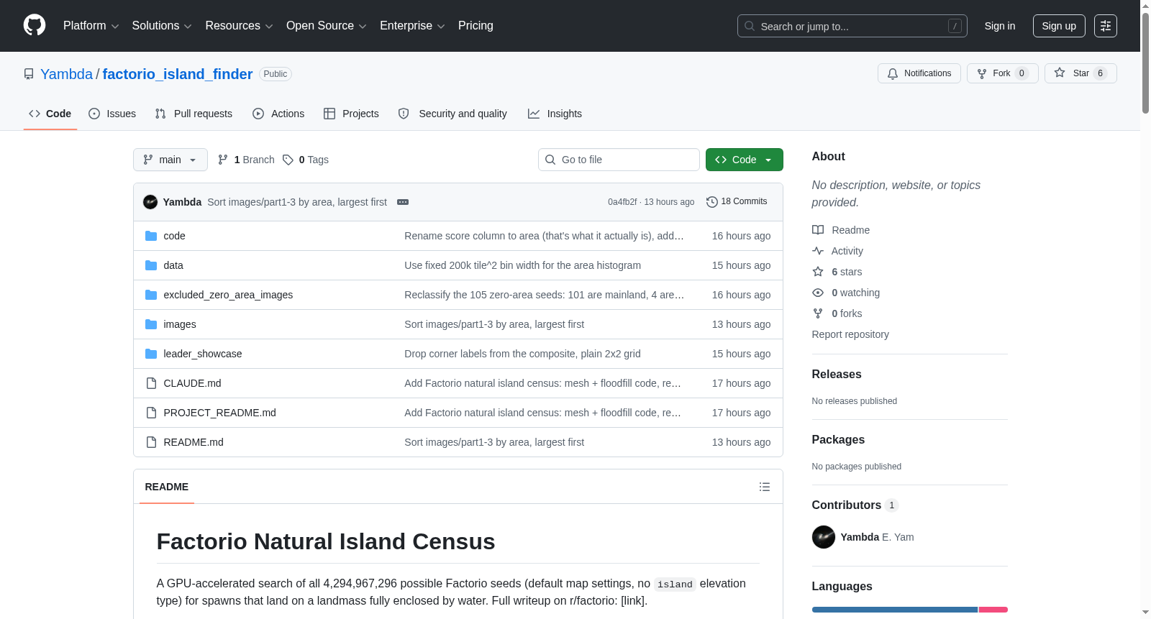Open the code folder icon
1151x619 pixels.
[151, 236]
